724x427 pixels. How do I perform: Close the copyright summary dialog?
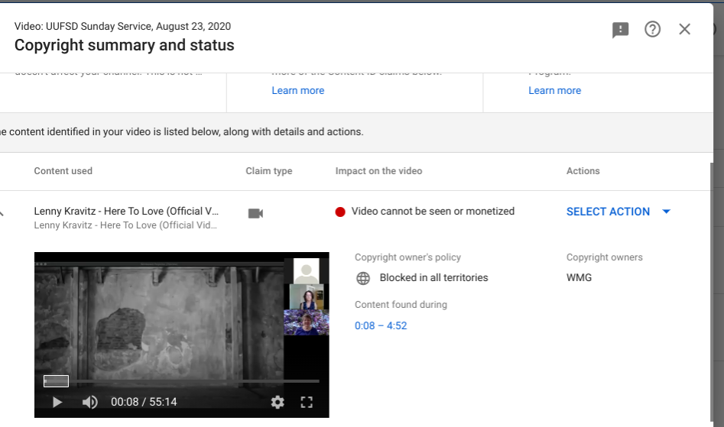click(x=685, y=30)
